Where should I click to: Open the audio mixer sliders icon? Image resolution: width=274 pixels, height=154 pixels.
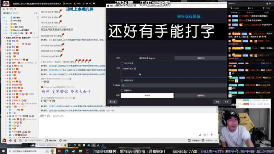[20, 140]
